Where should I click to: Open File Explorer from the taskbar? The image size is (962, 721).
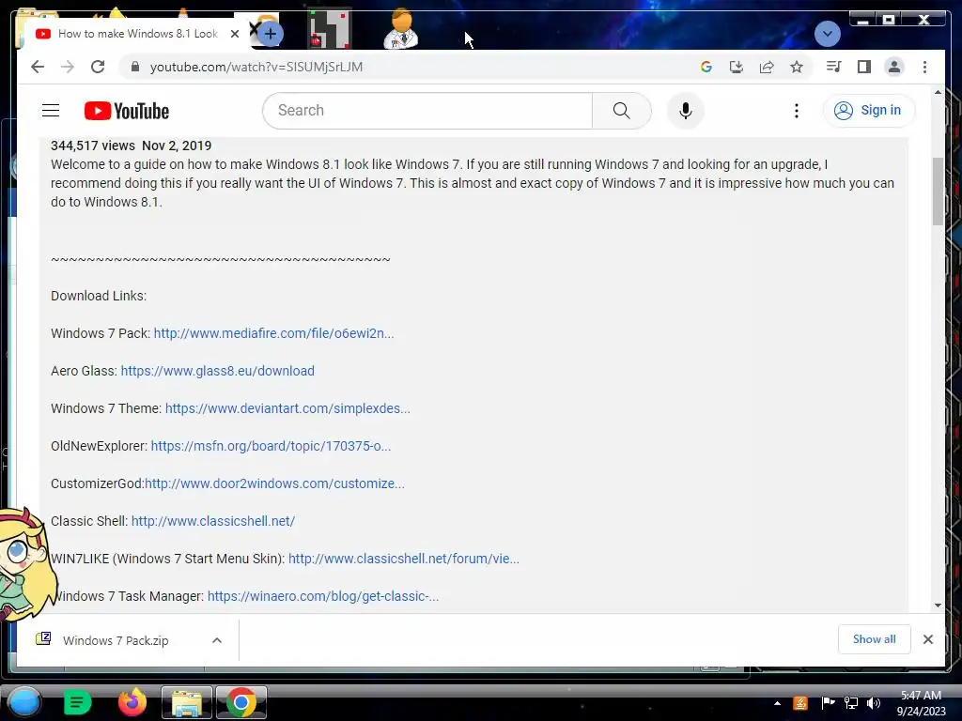tap(187, 702)
